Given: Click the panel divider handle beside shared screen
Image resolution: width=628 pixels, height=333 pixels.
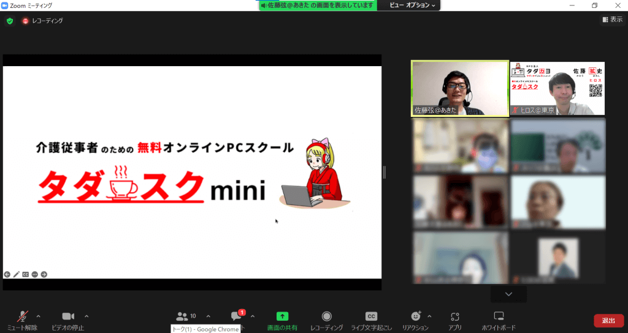Looking at the screenshot, I should click(x=385, y=172).
